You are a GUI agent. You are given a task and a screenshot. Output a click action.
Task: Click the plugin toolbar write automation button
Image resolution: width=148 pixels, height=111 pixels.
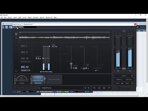(22, 27)
